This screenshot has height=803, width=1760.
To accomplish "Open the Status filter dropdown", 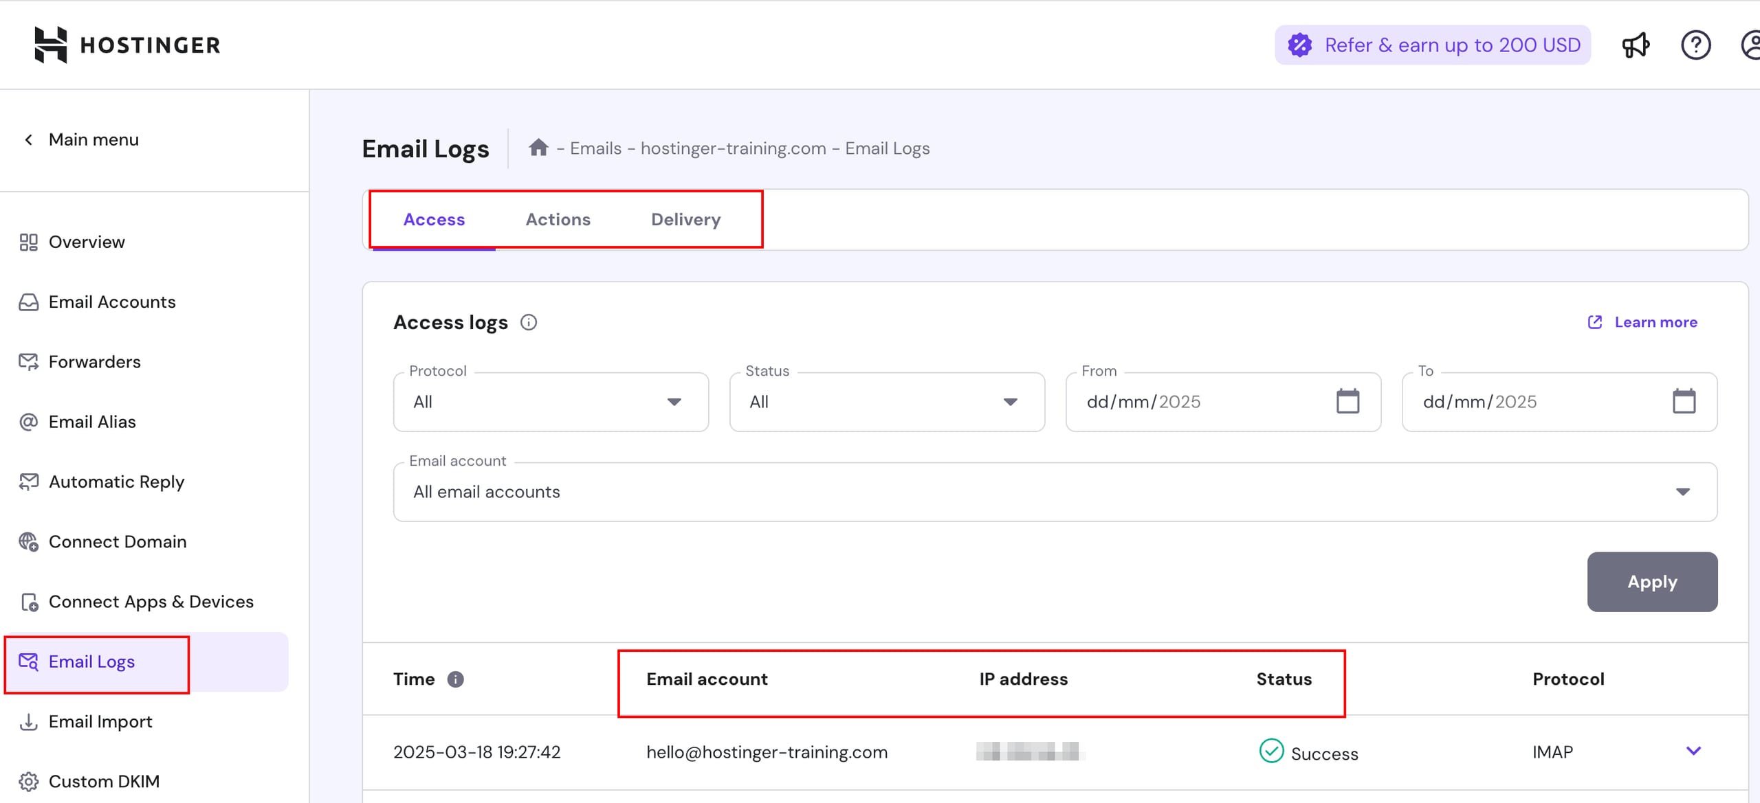I will coord(887,402).
